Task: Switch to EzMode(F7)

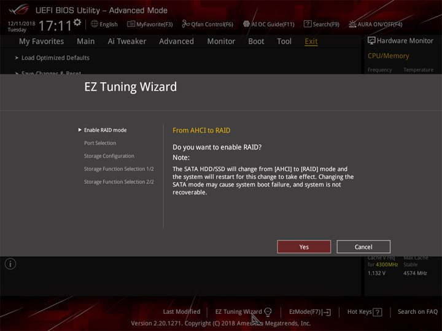Action: click(x=309, y=312)
